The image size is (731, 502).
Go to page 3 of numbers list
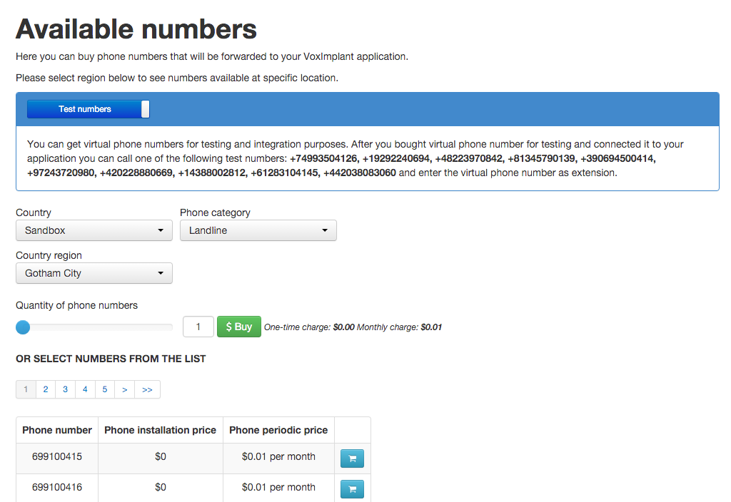tap(65, 389)
